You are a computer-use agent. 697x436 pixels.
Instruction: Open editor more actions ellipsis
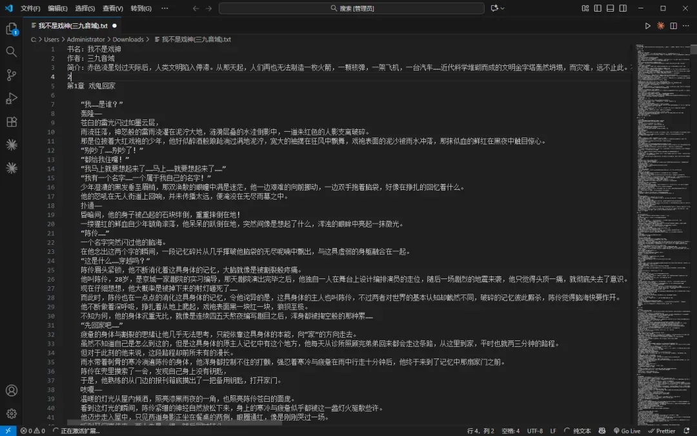(x=686, y=26)
